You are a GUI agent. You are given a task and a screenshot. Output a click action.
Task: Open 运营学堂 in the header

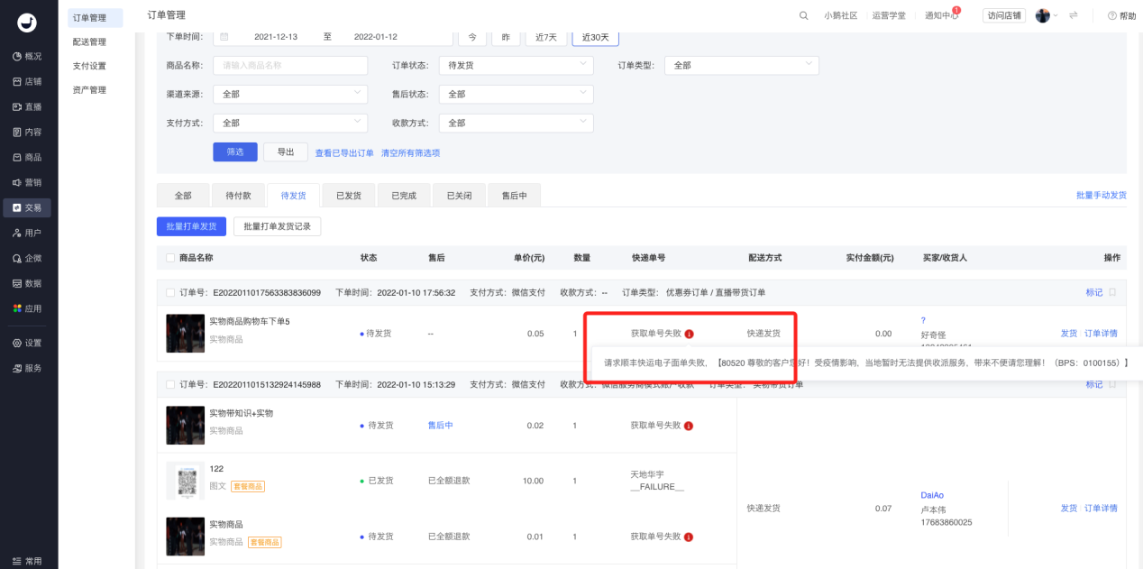pos(889,15)
